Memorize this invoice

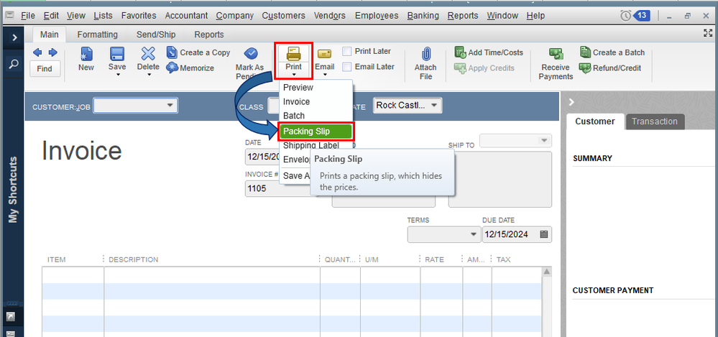(x=190, y=68)
